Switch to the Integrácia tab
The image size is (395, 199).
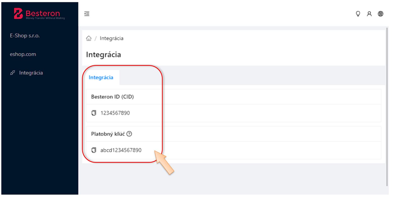pos(101,77)
